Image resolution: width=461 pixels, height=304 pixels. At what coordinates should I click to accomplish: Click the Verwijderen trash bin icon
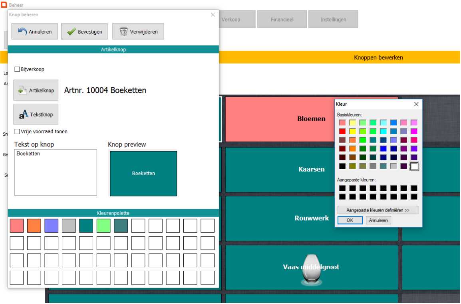(123, 32)
